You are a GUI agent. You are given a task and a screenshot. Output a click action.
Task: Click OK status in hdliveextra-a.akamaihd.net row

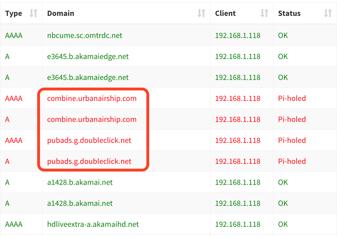point(283,224)
